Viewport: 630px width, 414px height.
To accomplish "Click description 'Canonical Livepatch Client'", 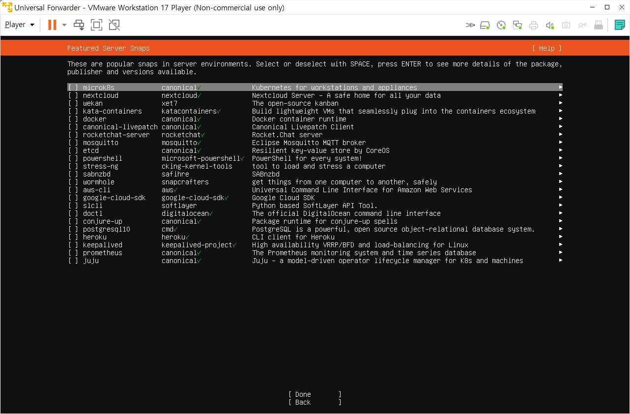I will coord(303,127).
